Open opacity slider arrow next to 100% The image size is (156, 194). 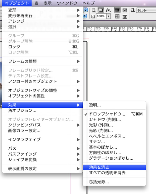[x=109, y=16]
